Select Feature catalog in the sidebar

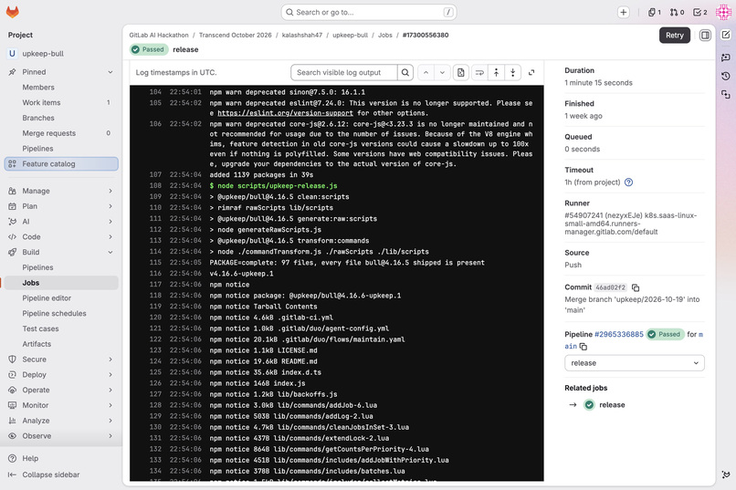pos(61,163)
